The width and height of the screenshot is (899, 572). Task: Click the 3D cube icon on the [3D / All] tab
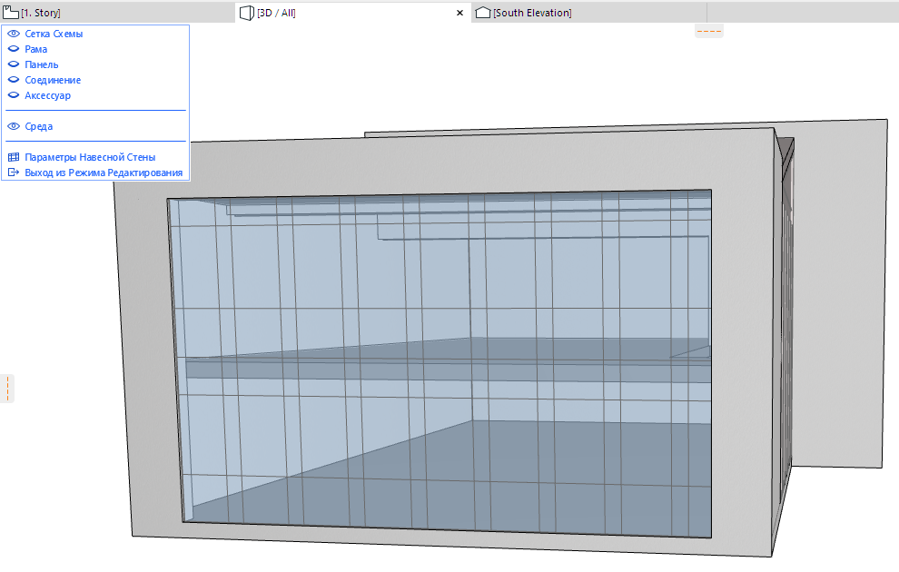point(247,13)
